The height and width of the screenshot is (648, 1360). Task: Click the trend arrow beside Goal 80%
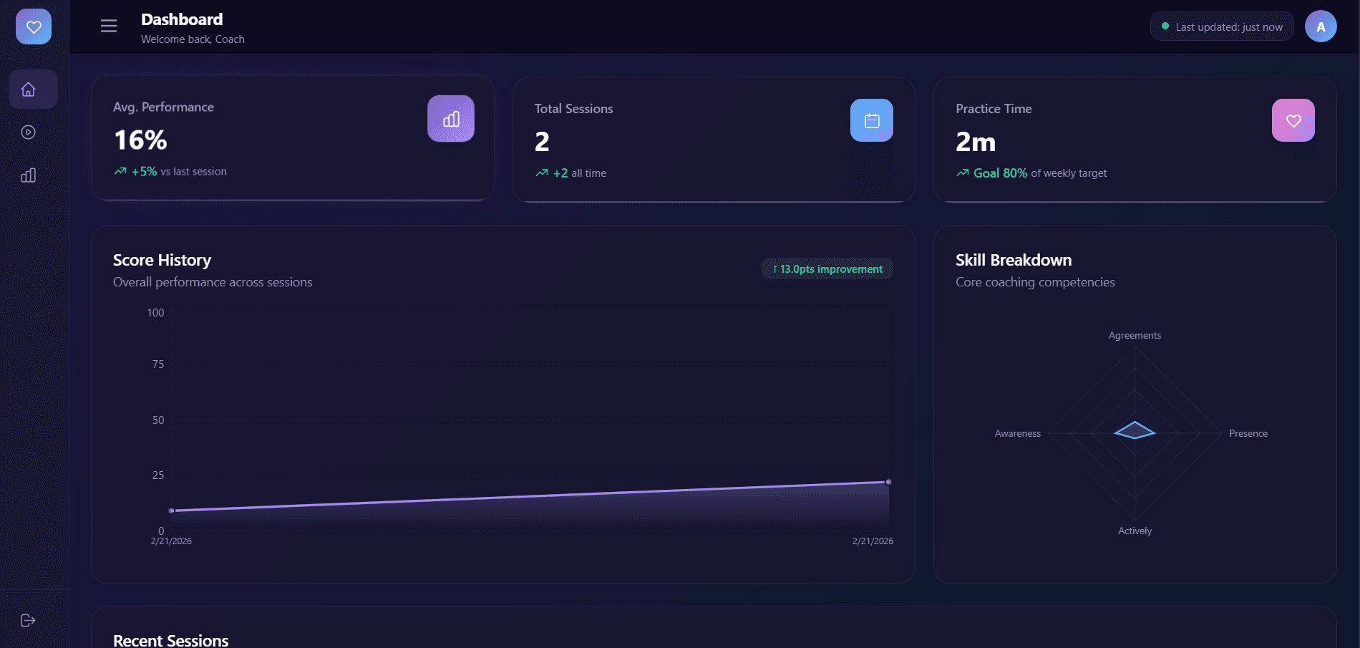963,173
